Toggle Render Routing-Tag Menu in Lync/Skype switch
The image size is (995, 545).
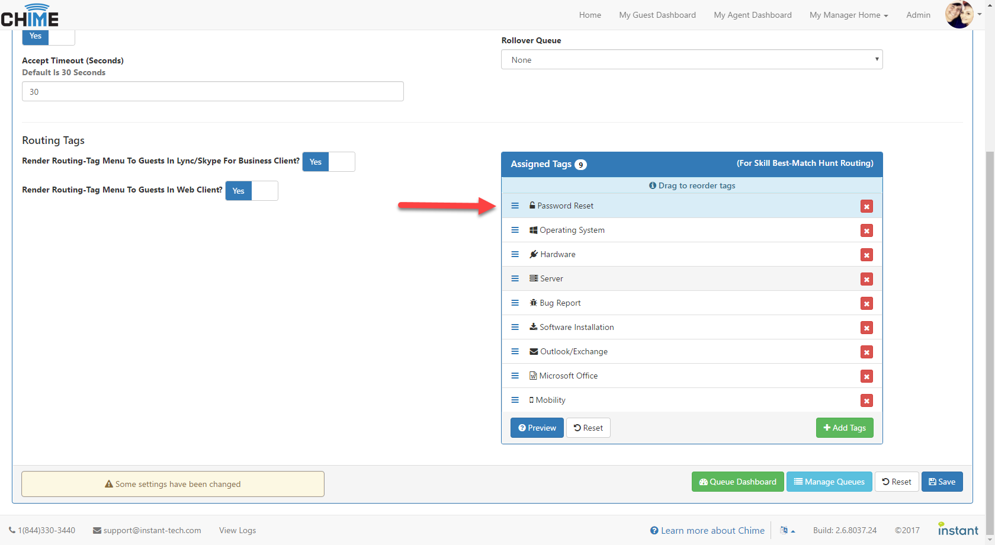coord(329,162)
